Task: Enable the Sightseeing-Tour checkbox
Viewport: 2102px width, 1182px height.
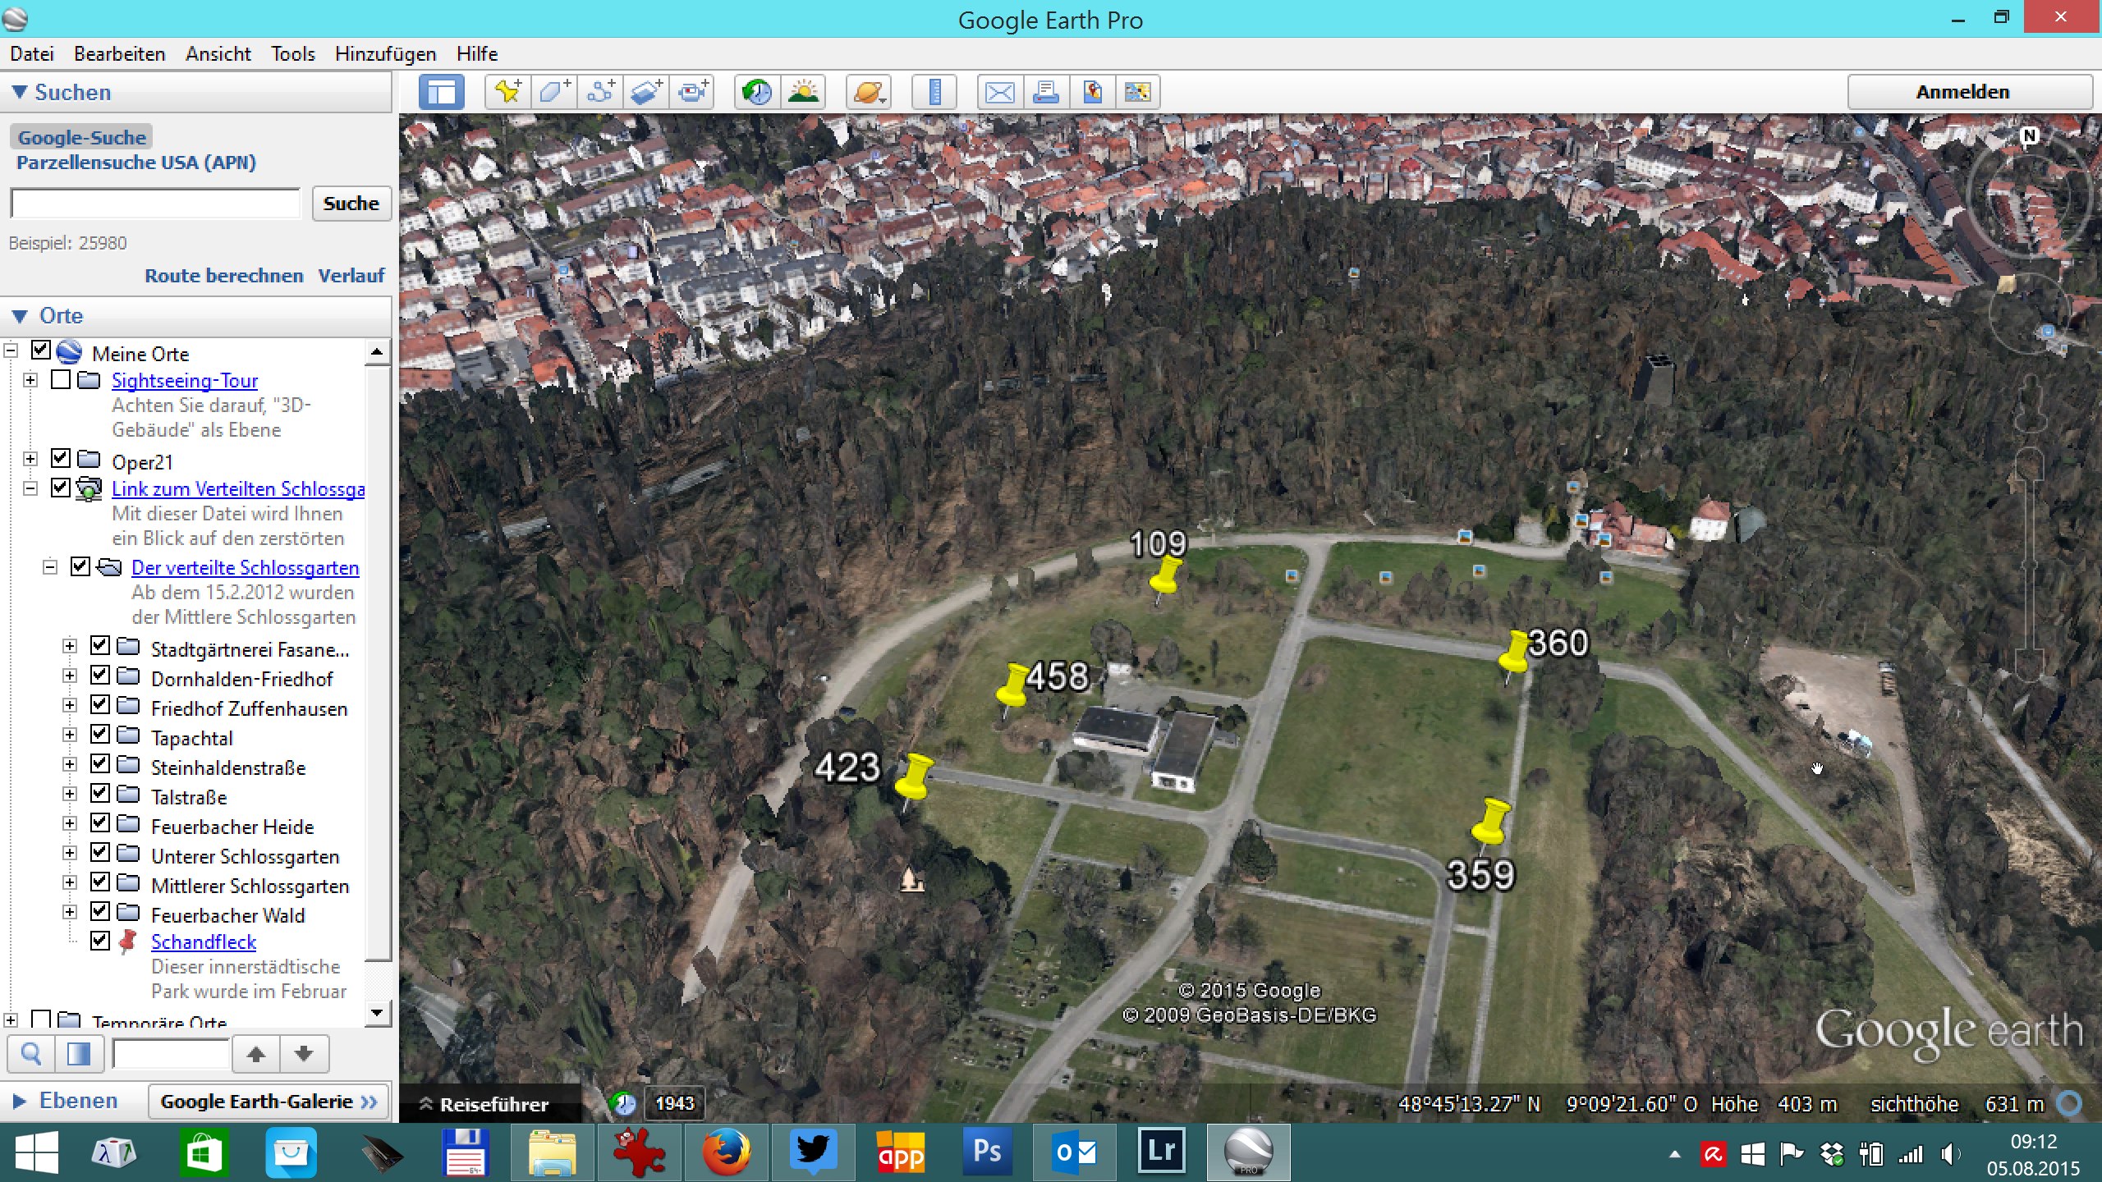Action: (x=61, y=380)
